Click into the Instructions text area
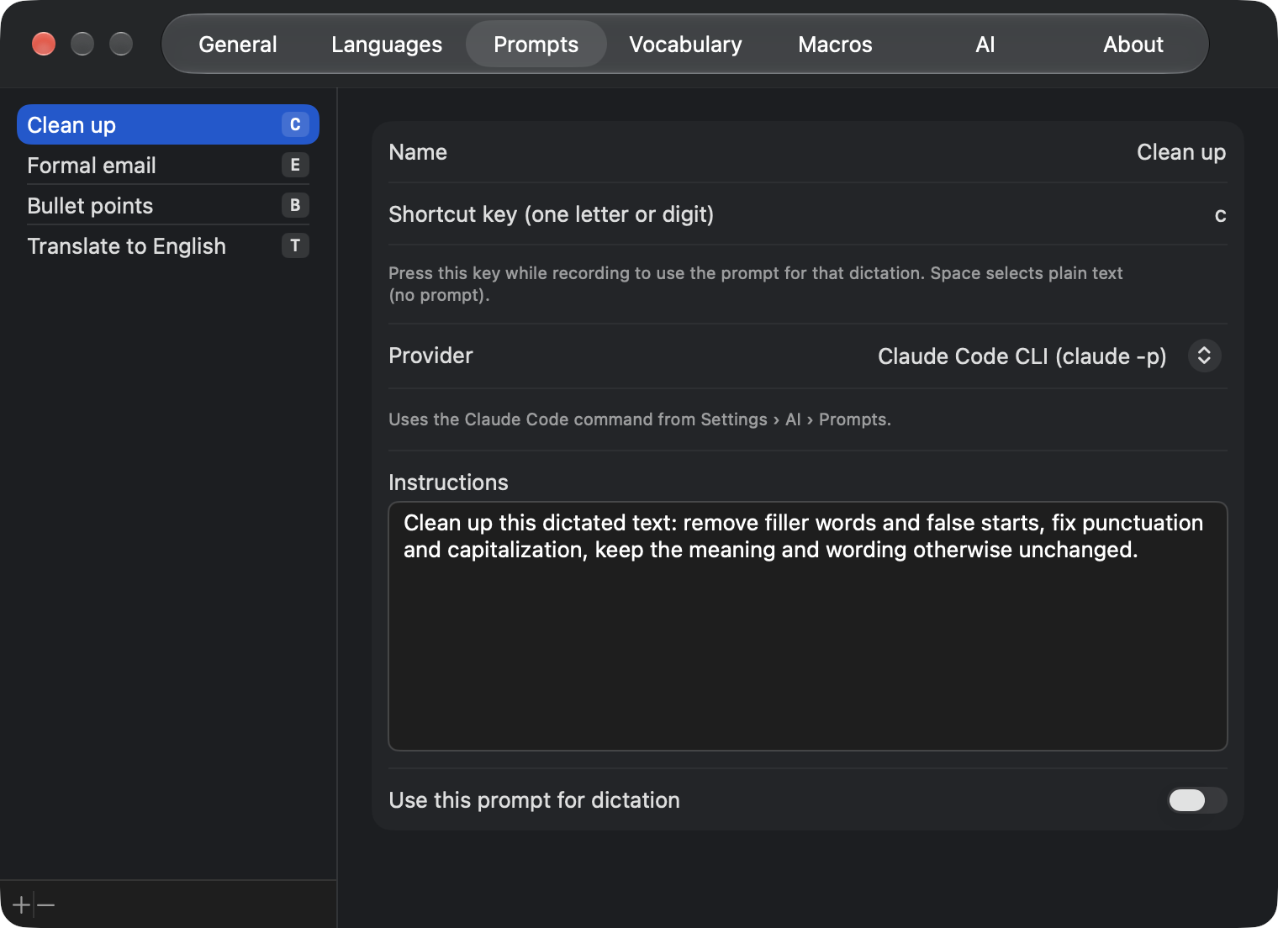The image size is (1278, 928). pyautogui.click(x=808, y=626)
